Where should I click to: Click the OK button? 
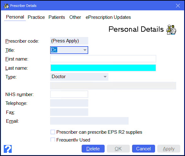(x=118, y=149)
